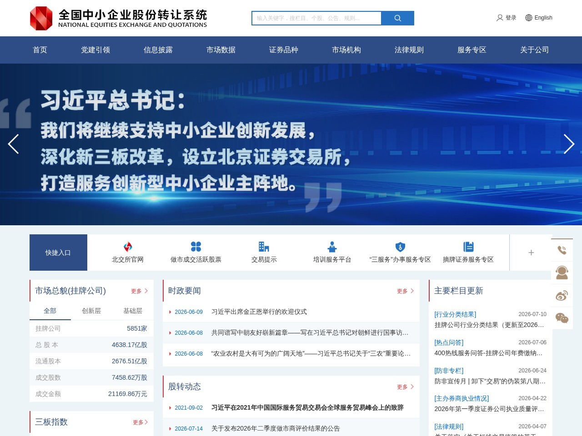Click the plus icon to add quick entries
582x436 pixels.
tap(531, 253)
